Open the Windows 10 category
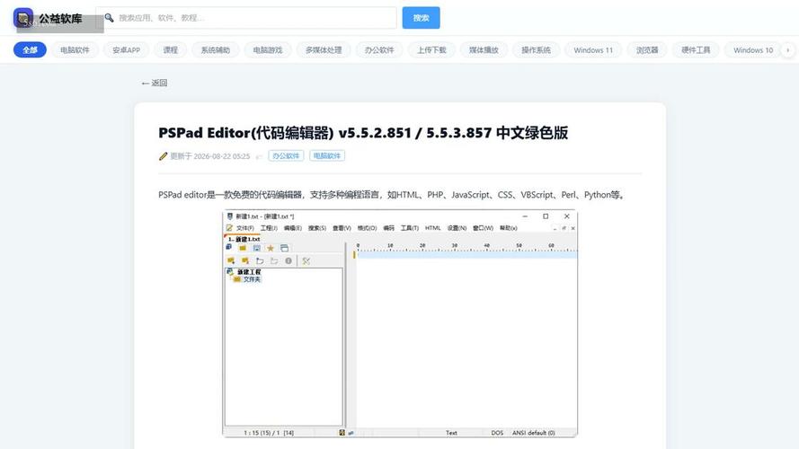Image resolution: width=799 pixels, height=449 pixels. coord(753,50)
